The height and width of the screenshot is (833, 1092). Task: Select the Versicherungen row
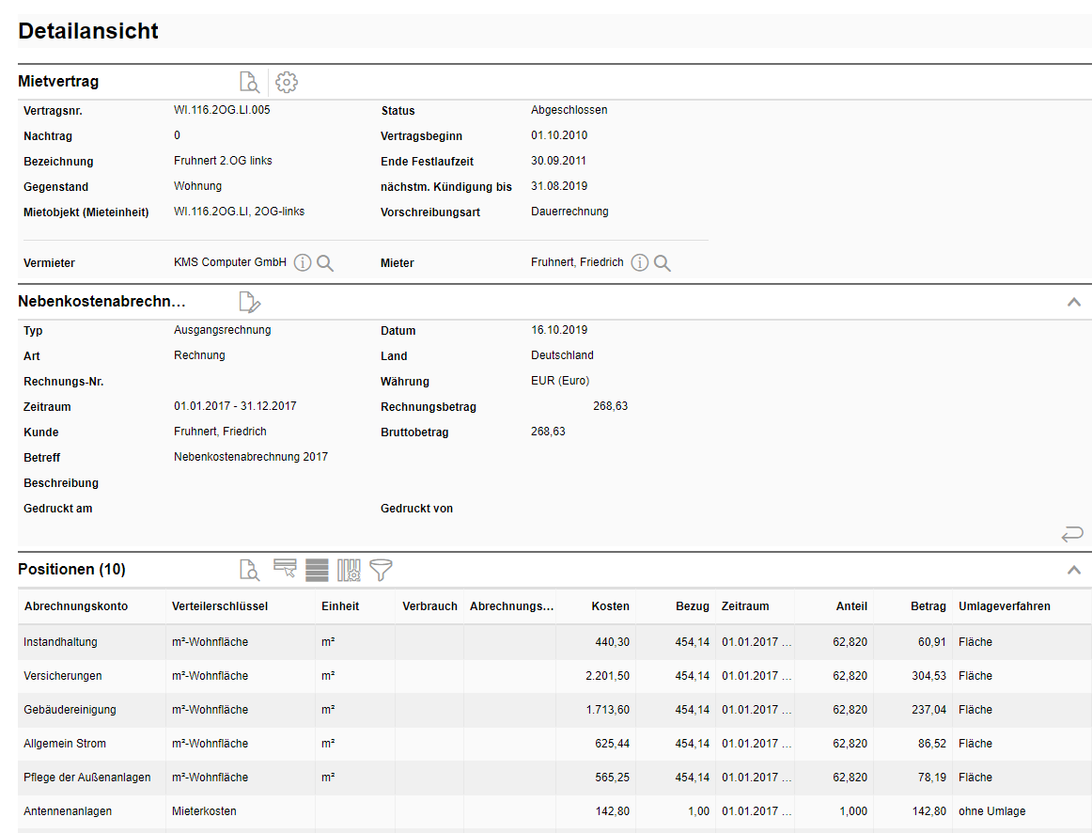63,676
